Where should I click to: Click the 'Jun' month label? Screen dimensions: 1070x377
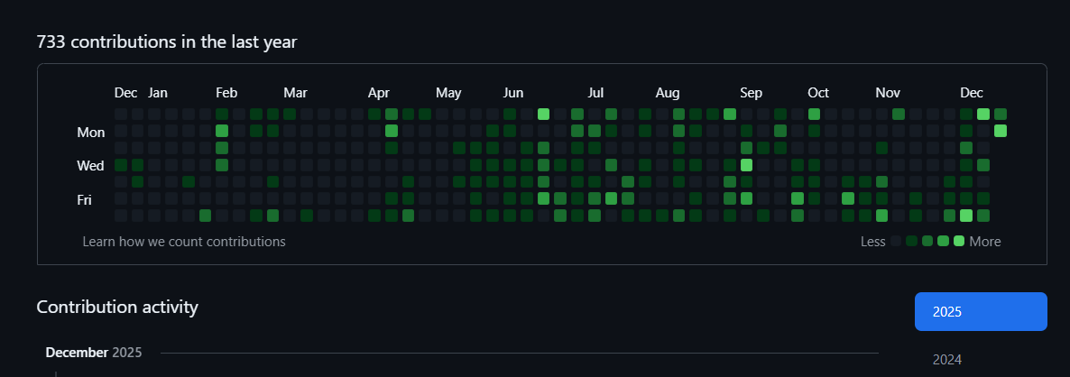[x=513, y=93]
